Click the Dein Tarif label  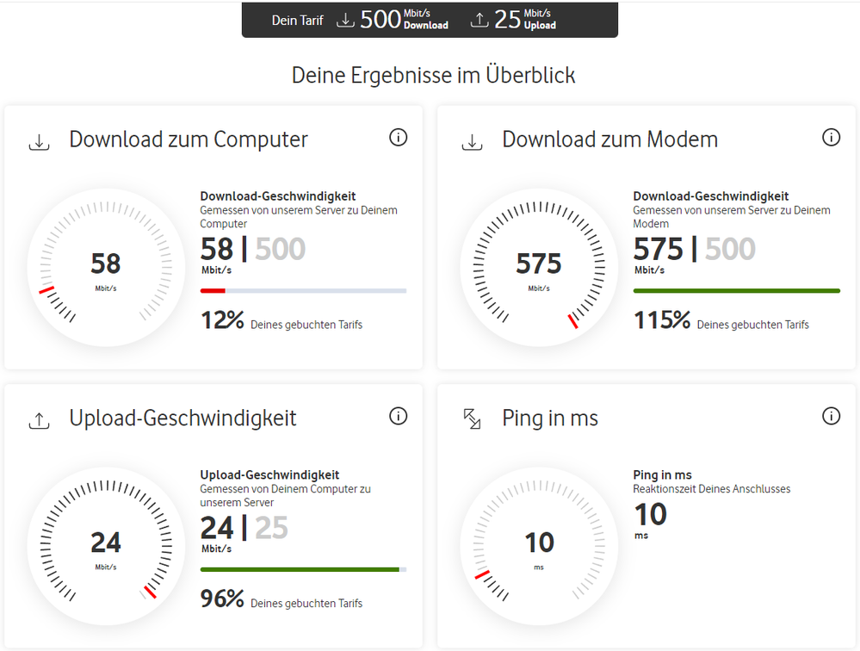pyautogui.click(x=297, y=21)
